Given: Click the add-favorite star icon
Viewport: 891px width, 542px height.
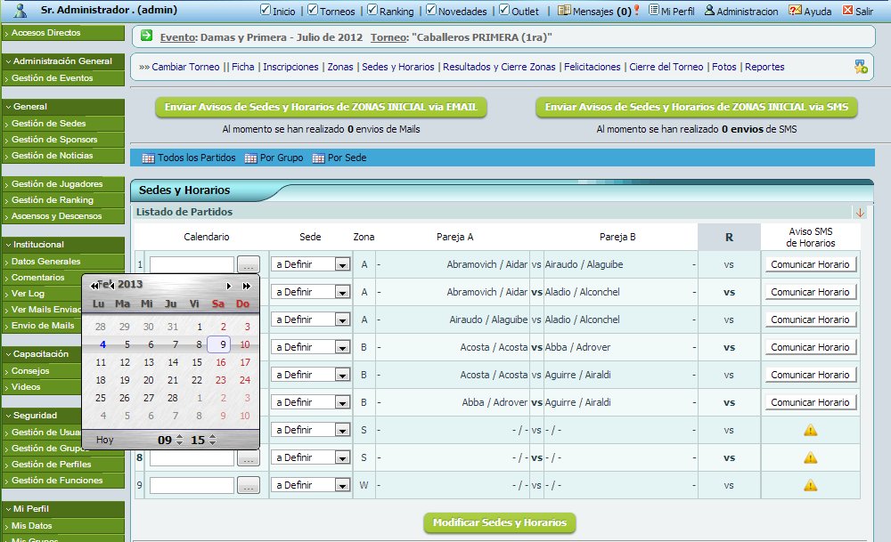Looking at the screenshot, I should coord(860,67).
